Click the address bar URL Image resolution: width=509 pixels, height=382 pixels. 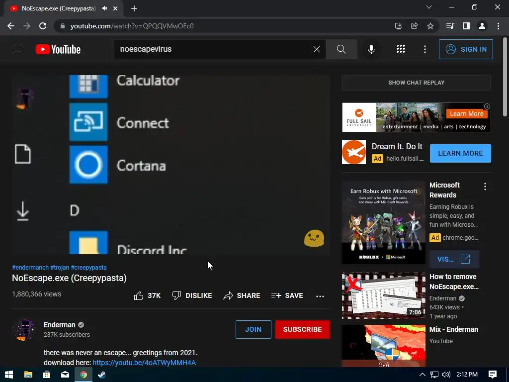pos(132,26)
